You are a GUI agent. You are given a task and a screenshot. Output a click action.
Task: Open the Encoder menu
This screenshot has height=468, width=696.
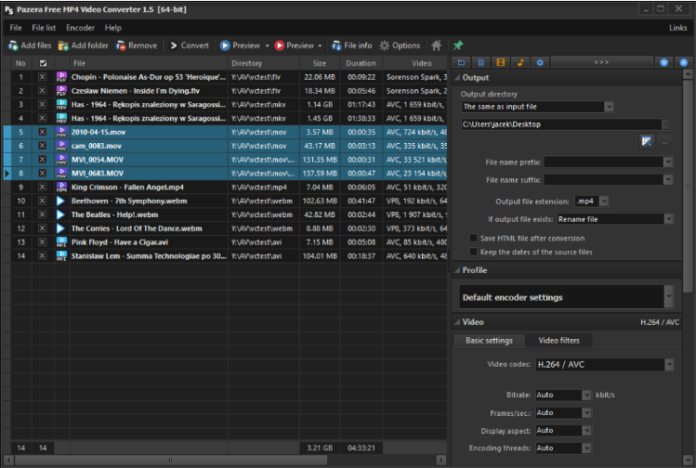(x=80, y=28)
